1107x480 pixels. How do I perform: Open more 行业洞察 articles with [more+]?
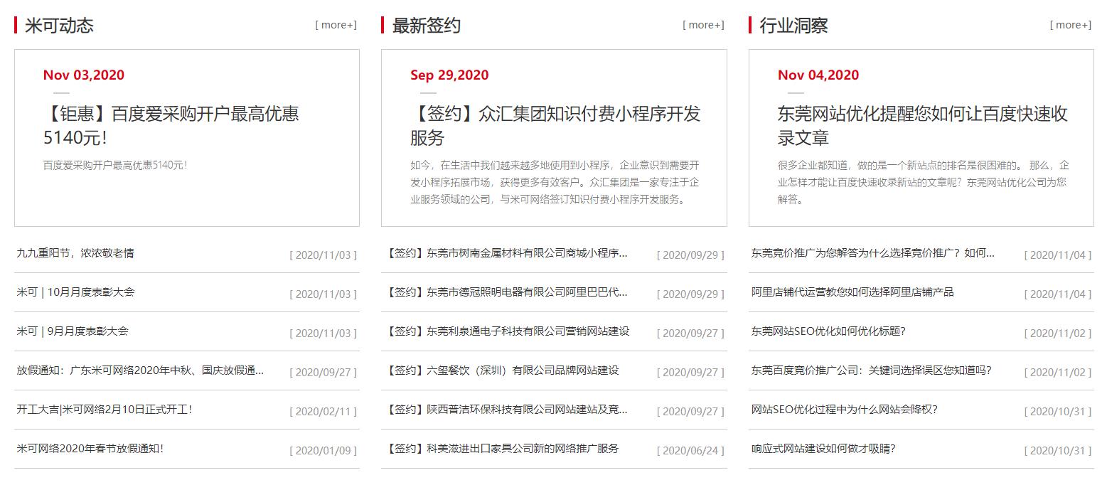(1071, 24)
